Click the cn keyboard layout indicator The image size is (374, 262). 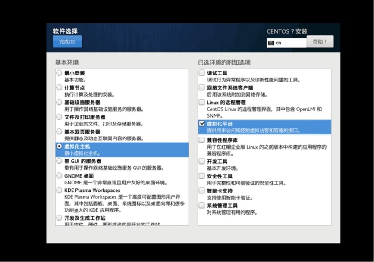pos(286,43)
